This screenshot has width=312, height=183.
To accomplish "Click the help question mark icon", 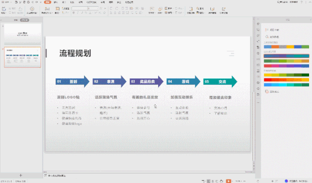I will pos(301,2).
